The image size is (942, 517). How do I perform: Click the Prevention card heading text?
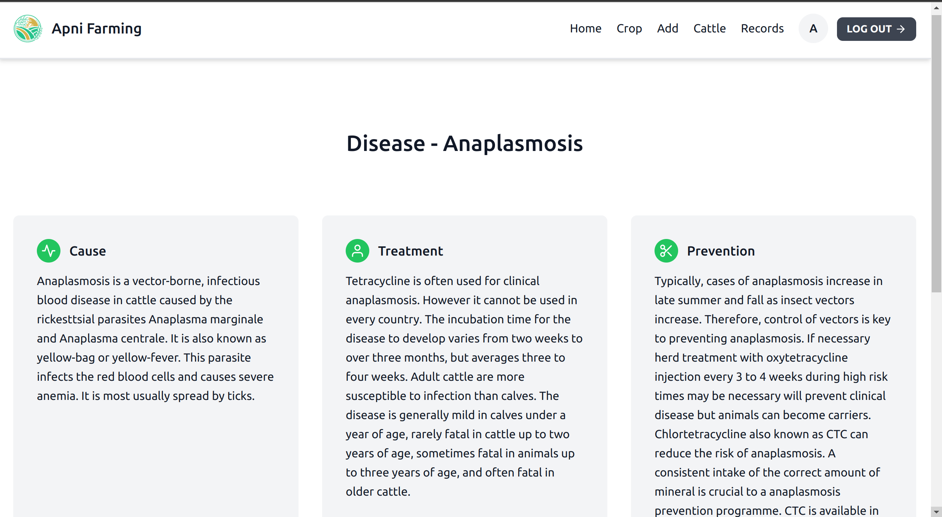tap(721, 251)
